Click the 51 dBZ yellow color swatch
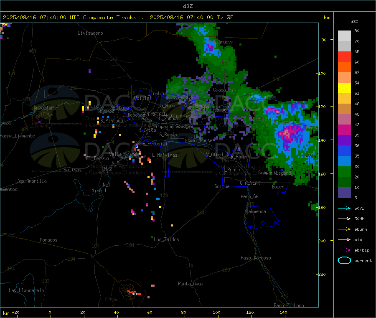The height and width of the screenshot is (318, 376). (344, 88)
